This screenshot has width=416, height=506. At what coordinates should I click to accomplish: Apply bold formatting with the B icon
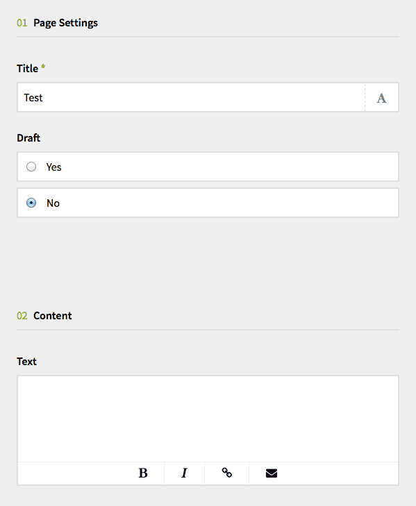[143, 473]
